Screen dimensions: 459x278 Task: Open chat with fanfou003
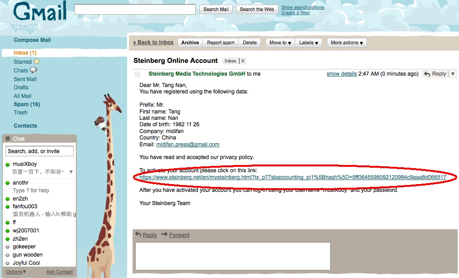(25, 206)
